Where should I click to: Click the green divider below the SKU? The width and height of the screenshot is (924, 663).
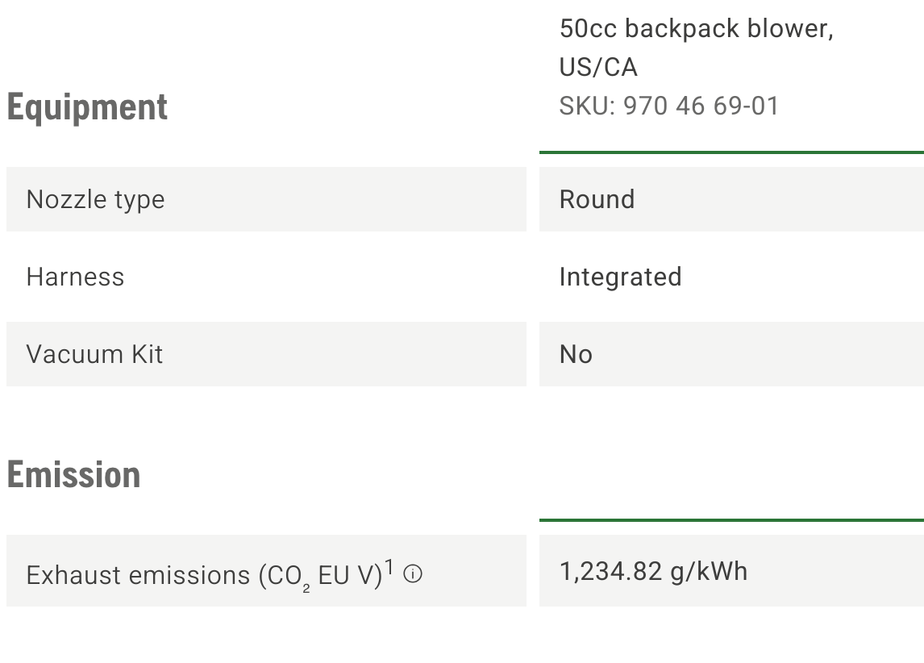tap(730, 152)
